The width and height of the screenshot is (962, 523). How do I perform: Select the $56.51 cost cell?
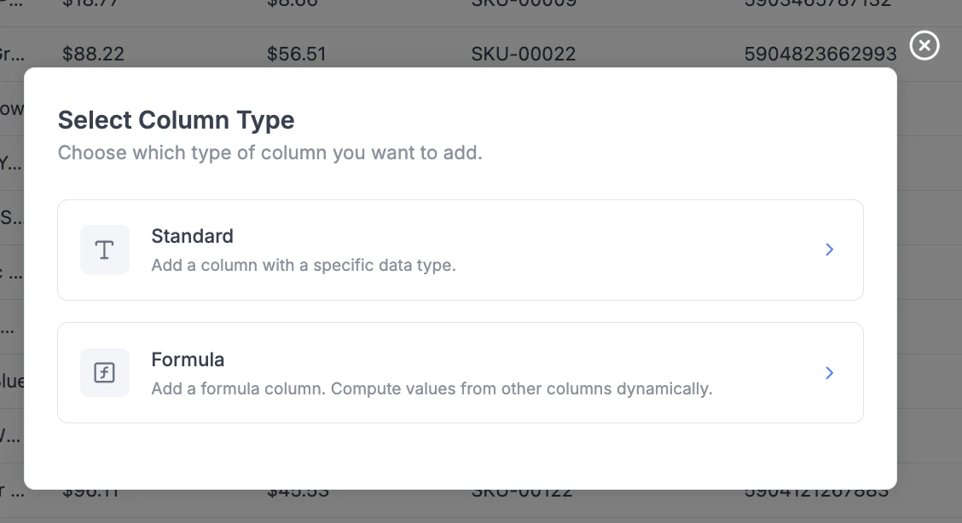tap(296, 55)
